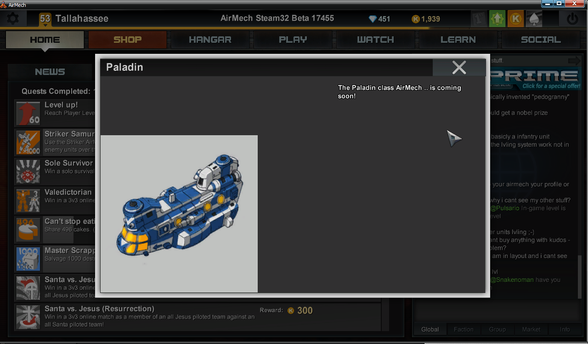The width and height of the screenshot is (588, 344).
Task: Click the orange kudos K boost icon
Action: click(x=516, y=19)
